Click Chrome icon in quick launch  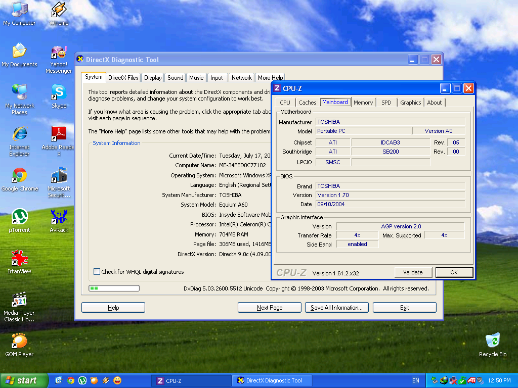[x=71, y=380]
